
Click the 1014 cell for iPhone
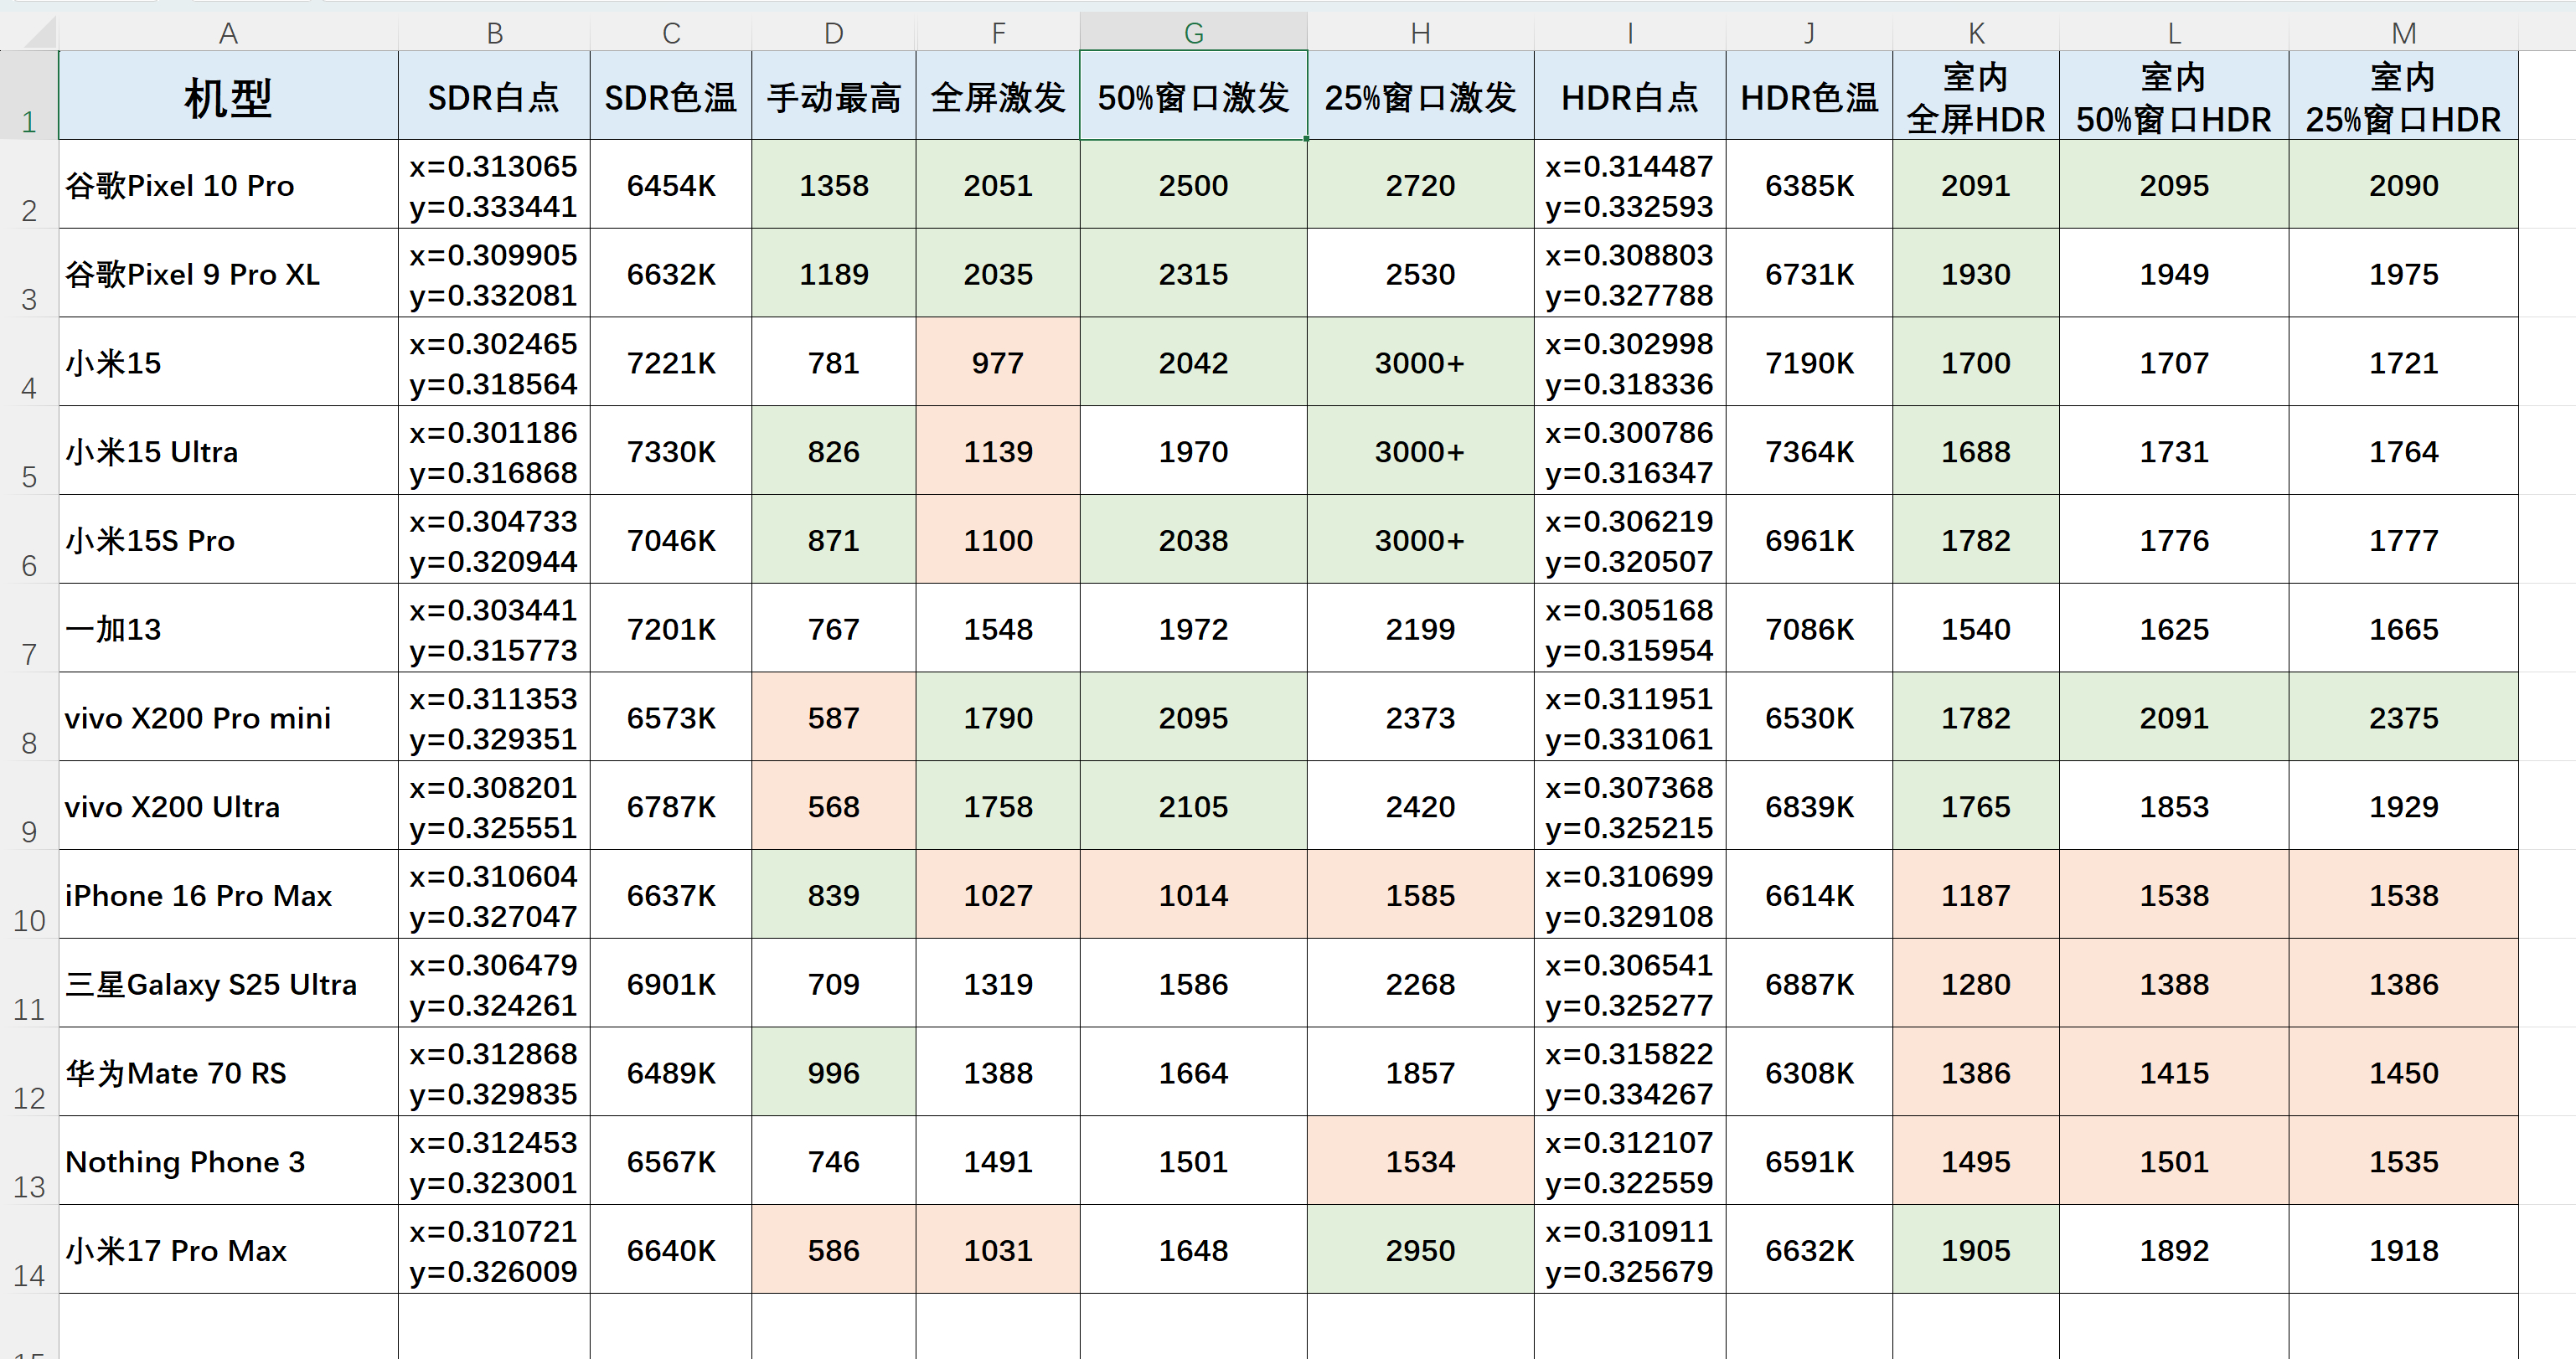point(1193,894)
